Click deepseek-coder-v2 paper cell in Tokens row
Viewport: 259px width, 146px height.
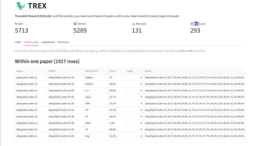click(31, 77)
